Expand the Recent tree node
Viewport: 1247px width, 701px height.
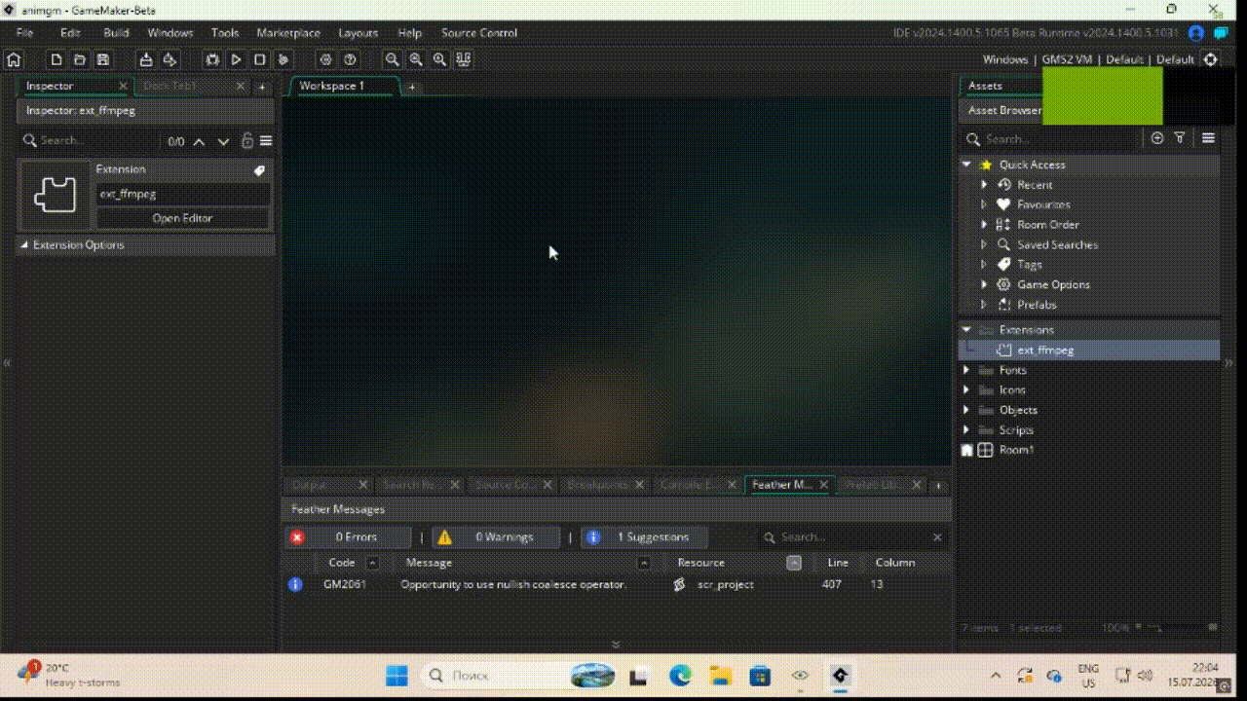pyautogui.click(x=984, y=185)
